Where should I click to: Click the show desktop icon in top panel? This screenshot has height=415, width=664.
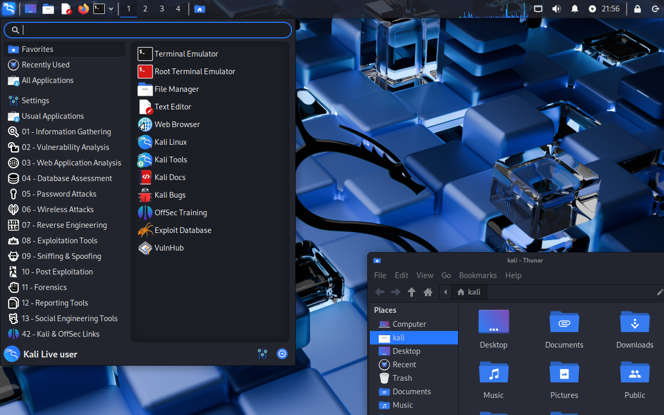(31, 9)
